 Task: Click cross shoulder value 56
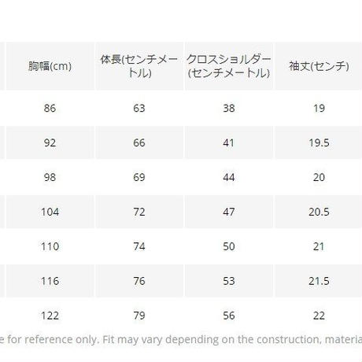tap(229, 316)
